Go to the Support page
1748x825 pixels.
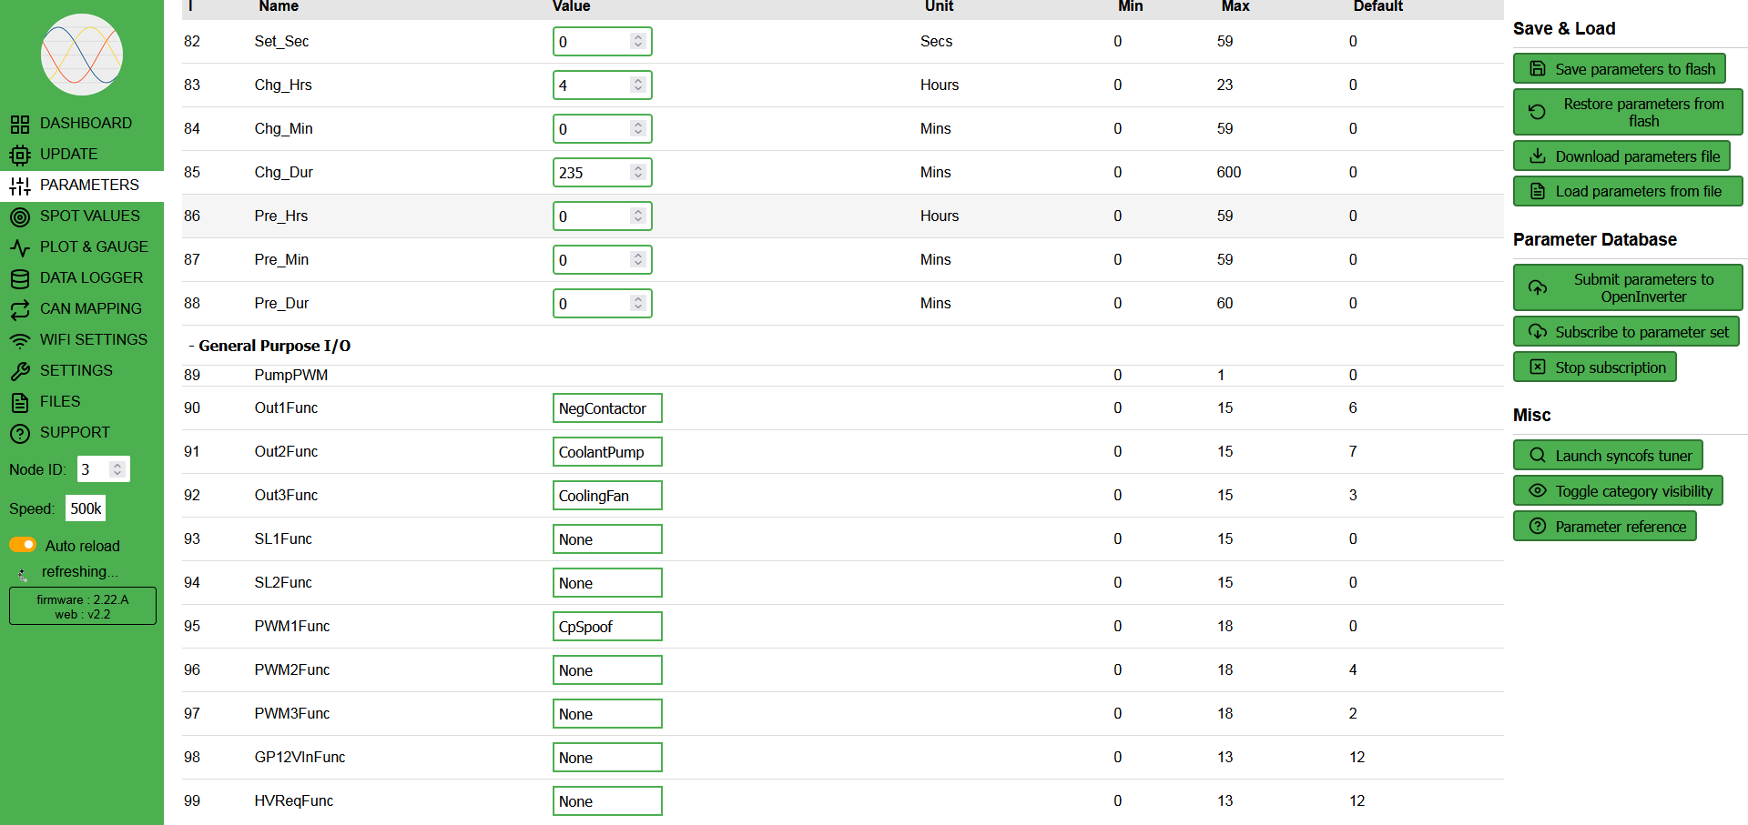click(x=74, y=433)
